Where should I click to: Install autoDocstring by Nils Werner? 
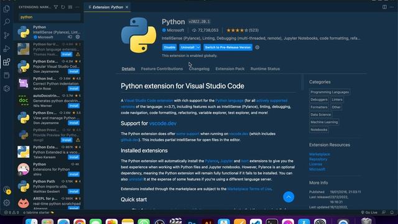point(73,106)
